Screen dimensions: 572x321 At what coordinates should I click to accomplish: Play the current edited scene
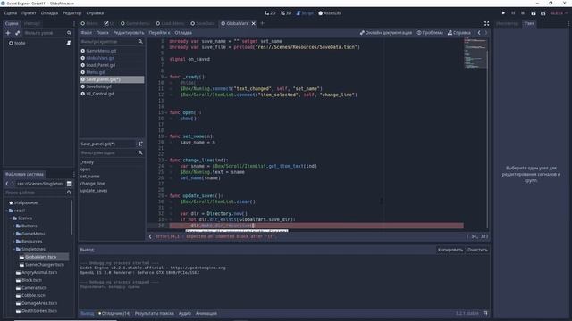pyautogui.click(x=534, y=13)
